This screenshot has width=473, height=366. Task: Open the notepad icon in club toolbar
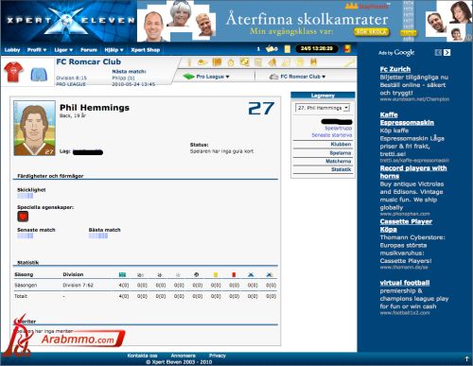point(258,62)
